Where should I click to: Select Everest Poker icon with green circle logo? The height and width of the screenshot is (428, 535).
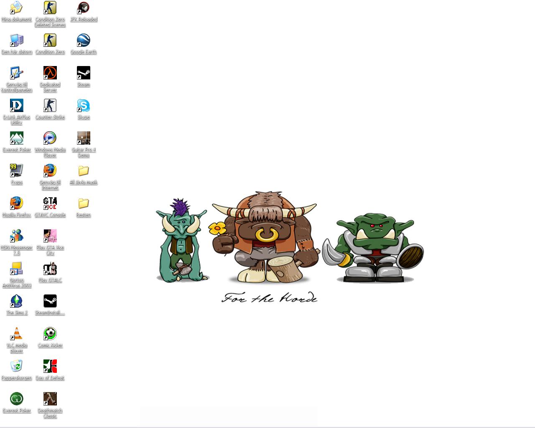point(17,399)
